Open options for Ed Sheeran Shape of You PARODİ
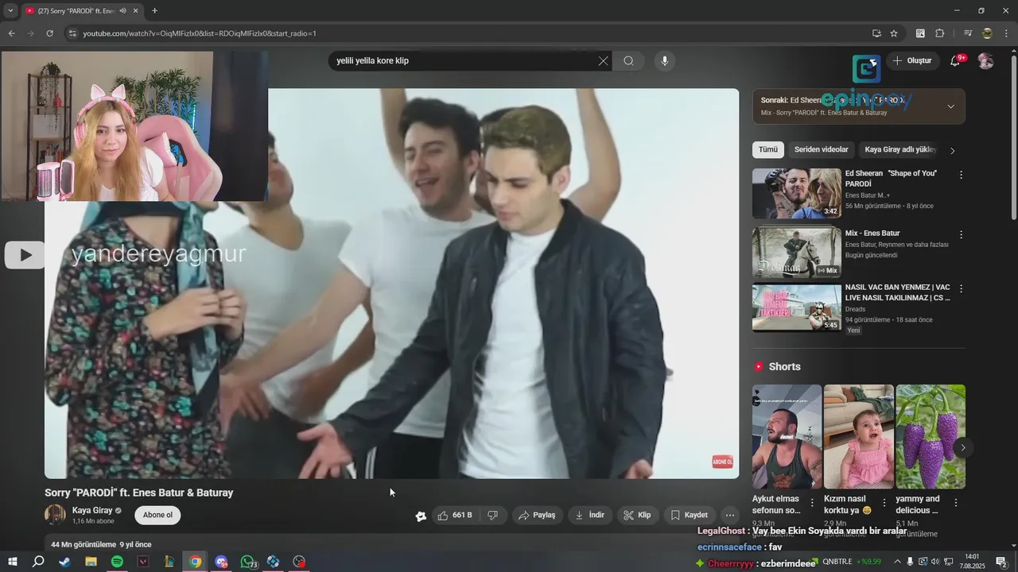Viewport: 1018px width, 572px height. point(961,175)
